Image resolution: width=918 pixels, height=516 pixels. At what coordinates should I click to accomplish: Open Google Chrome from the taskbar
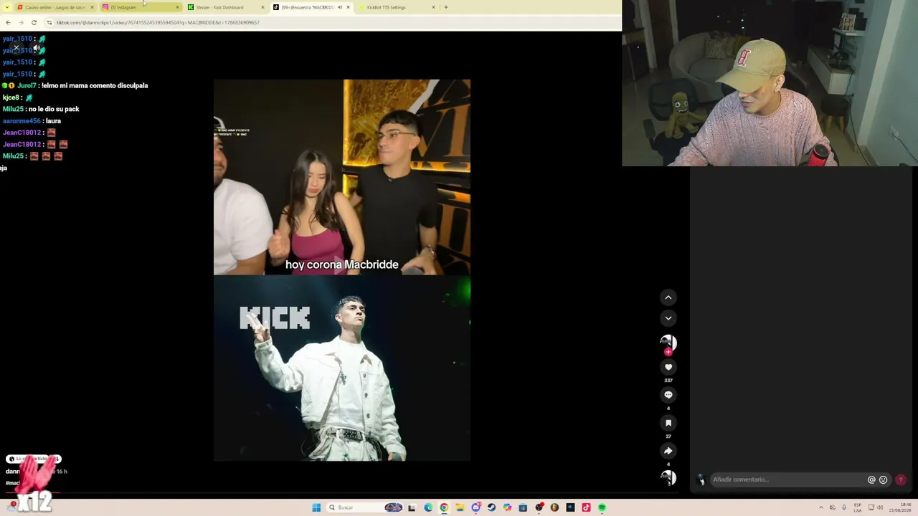click(x=444, y=507)
